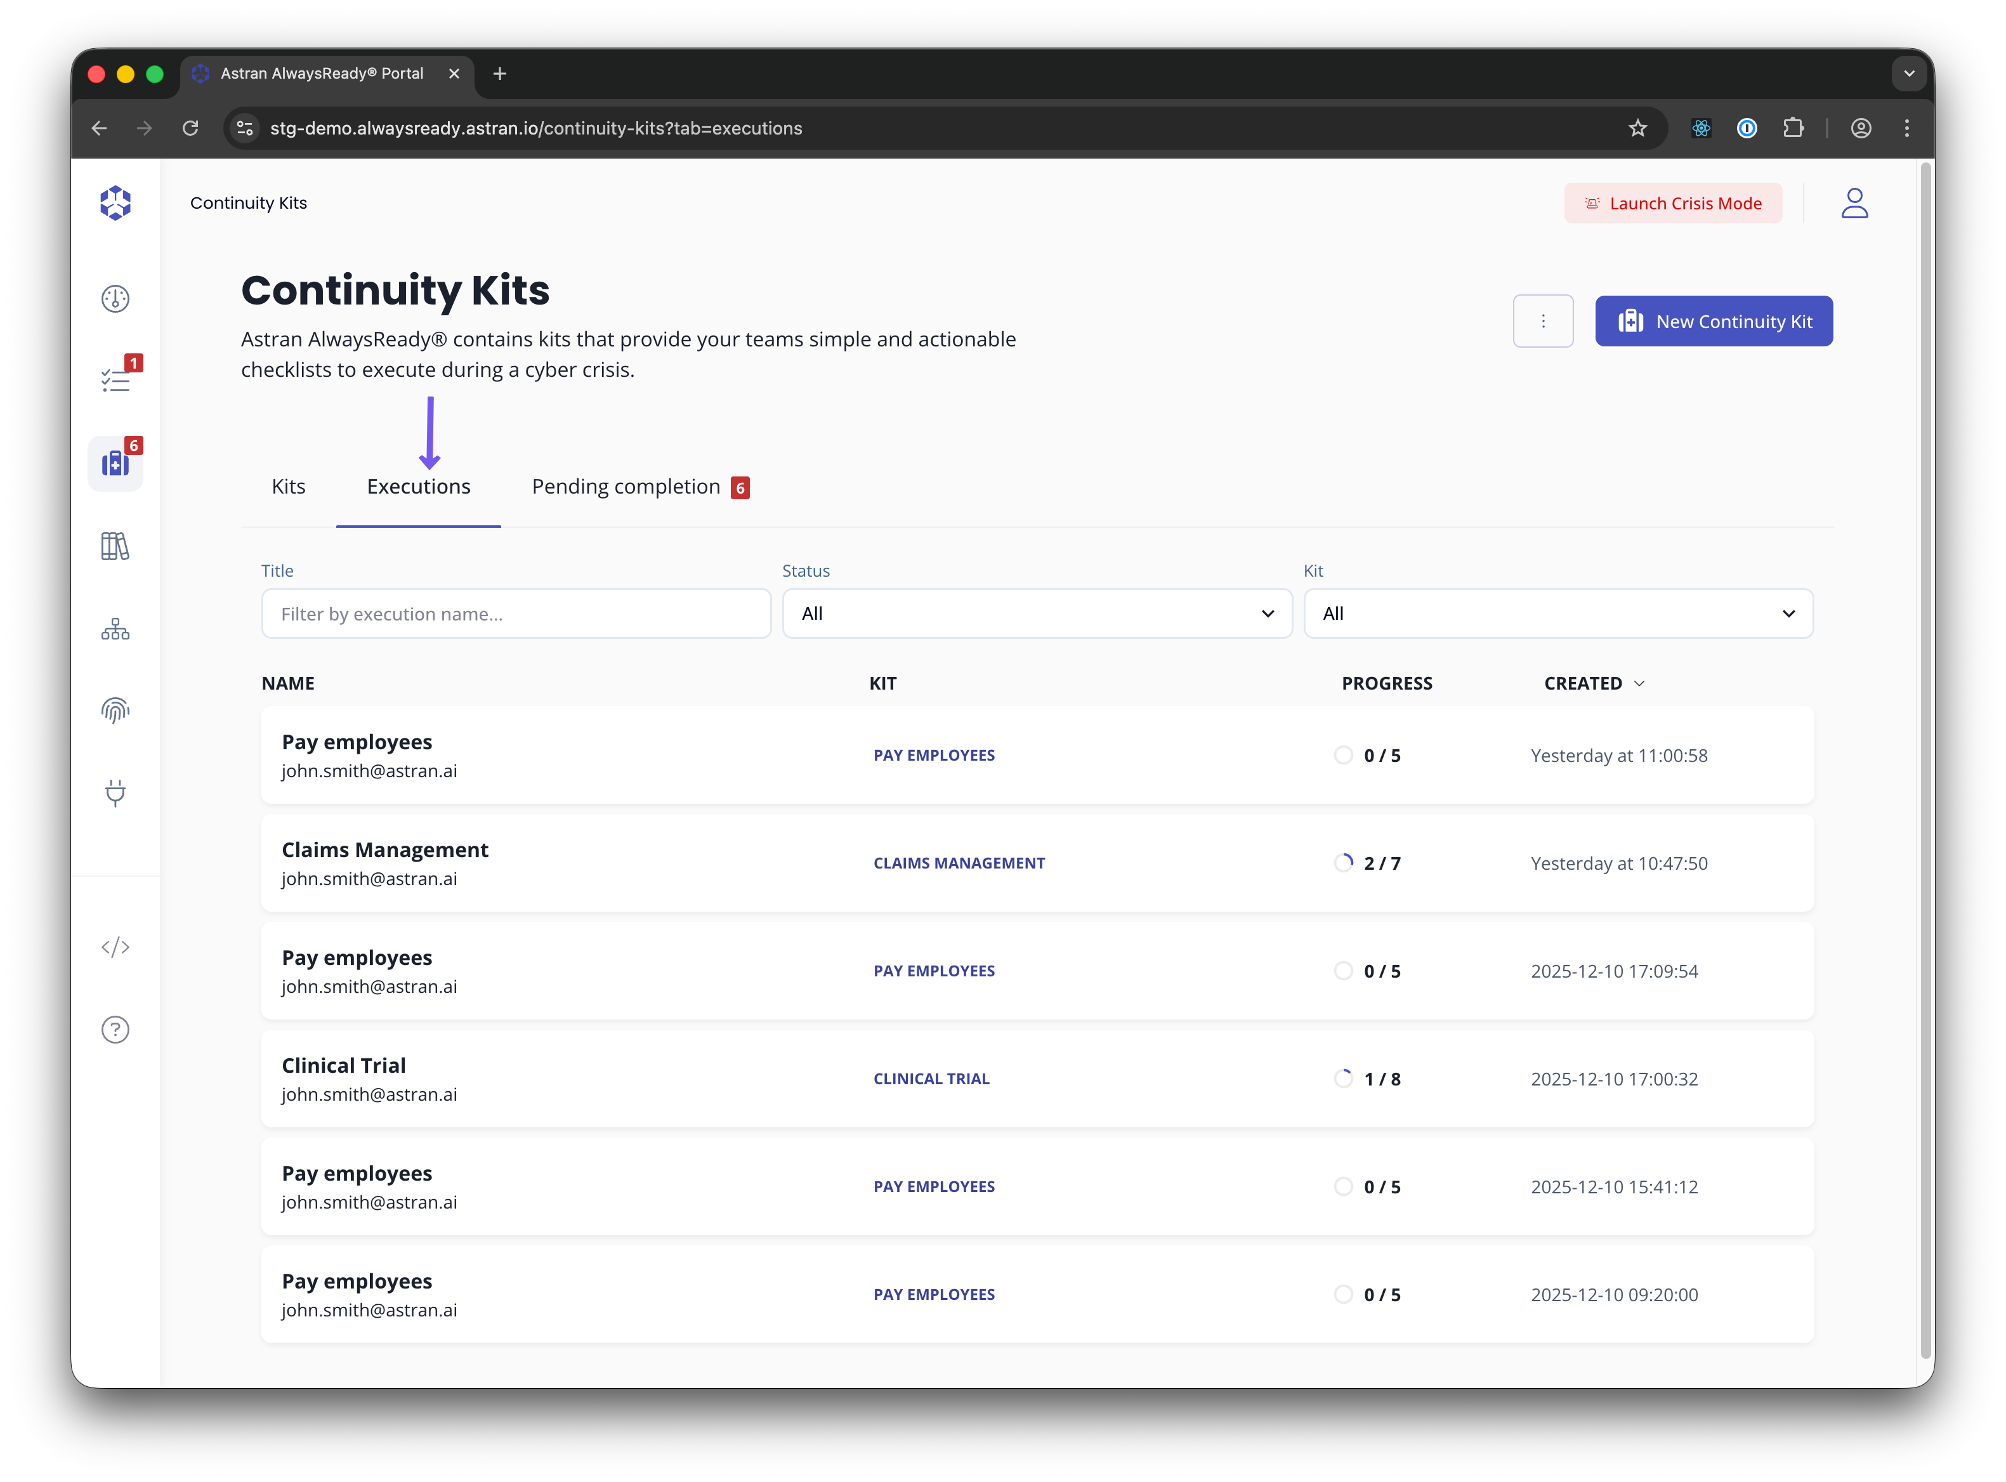Click the New Continuity Kit button

1714,321
